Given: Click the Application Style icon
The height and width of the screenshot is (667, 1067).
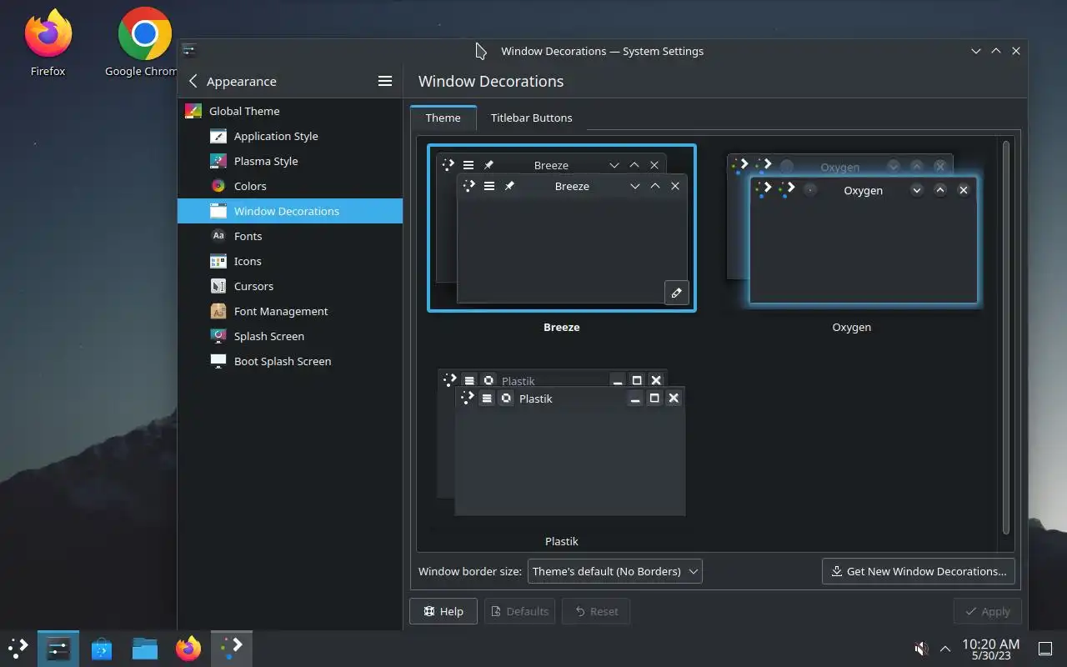Looking at the screenshot, I should [x=218, y=136].
